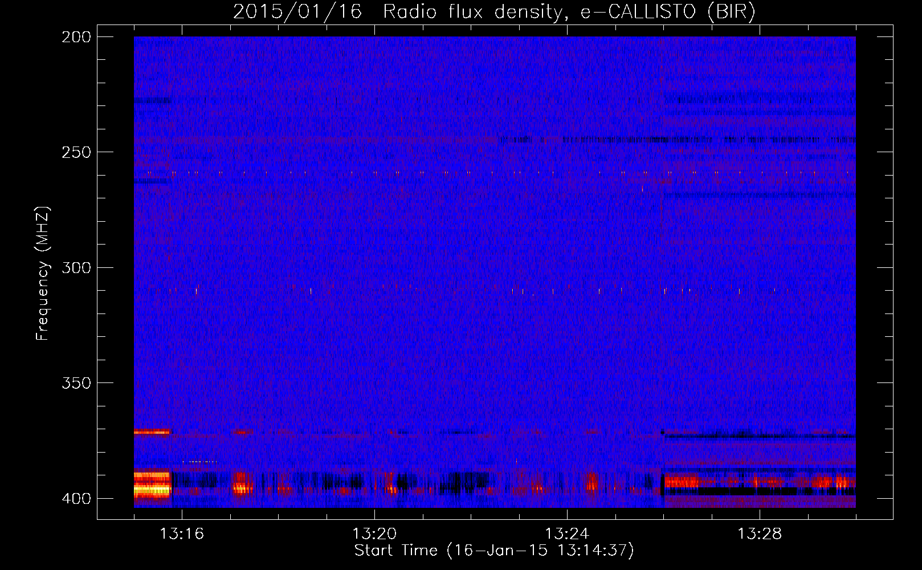Image resolution: width=922 pixels, height=570 pixels.
Task: Select the 350 frequency tick label
Action: coord(76,383)
